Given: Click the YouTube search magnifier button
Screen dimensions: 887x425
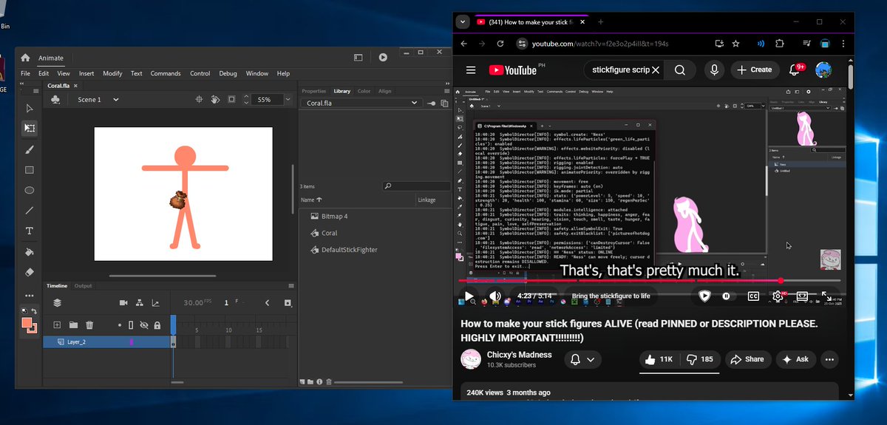Looking at the screenshot, I should (680, 70).
